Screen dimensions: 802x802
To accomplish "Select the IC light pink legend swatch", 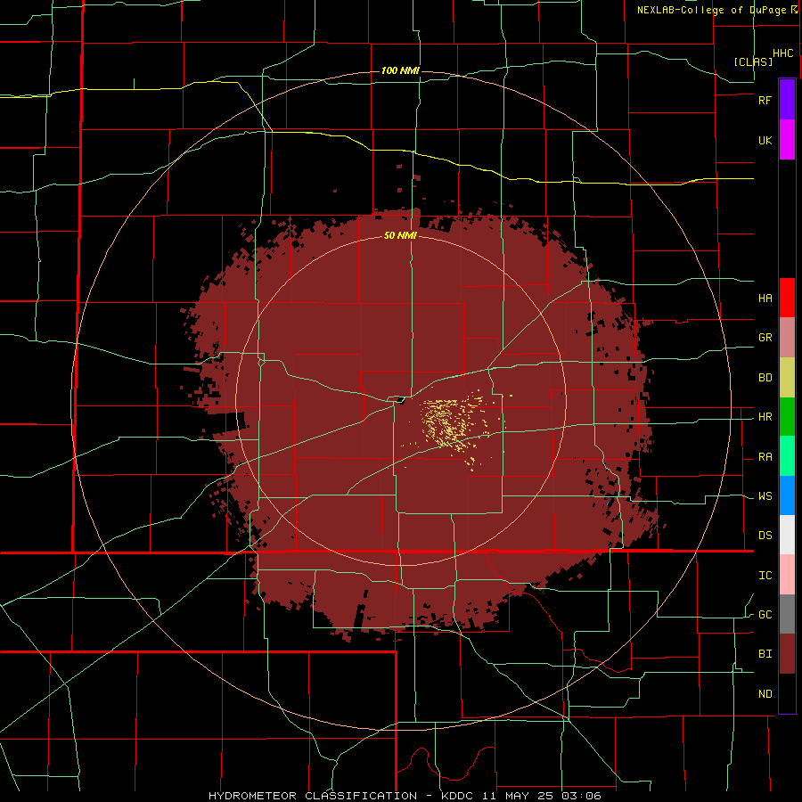I will [x=787, y=575].
